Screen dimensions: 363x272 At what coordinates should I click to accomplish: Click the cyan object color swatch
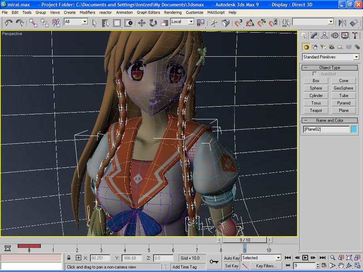tap(353, 129)
